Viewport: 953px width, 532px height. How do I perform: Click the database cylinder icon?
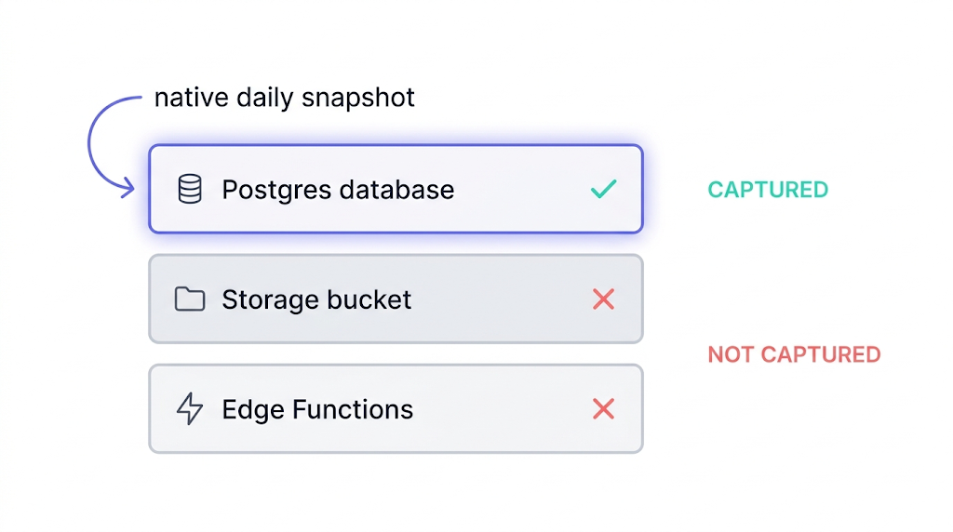click(190, 190)
